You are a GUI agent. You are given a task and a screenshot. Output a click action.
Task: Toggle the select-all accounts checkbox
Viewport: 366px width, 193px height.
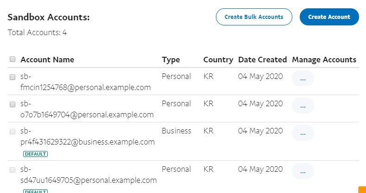click(x=13, y=59)
